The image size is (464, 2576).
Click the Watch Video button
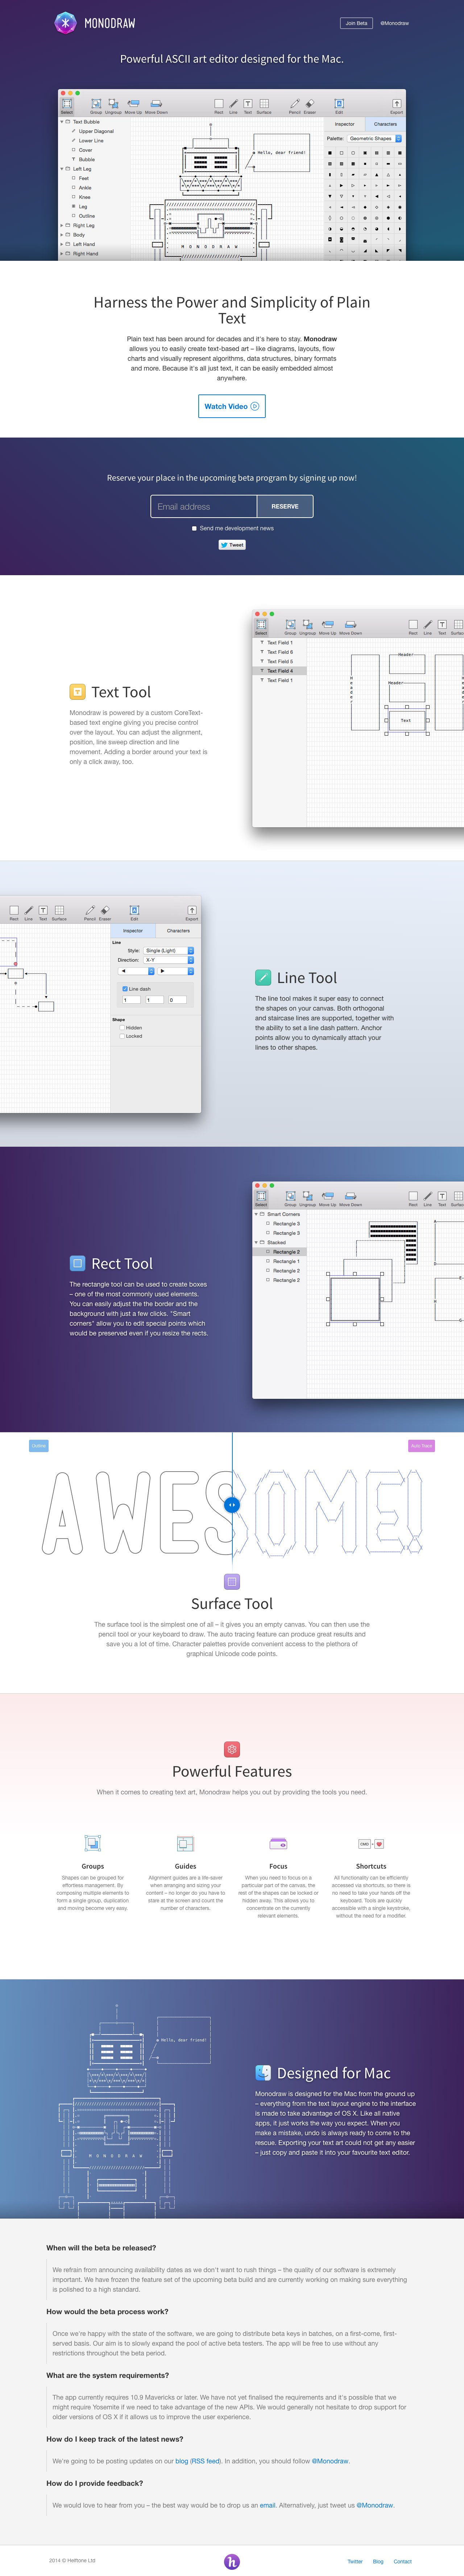232,406
